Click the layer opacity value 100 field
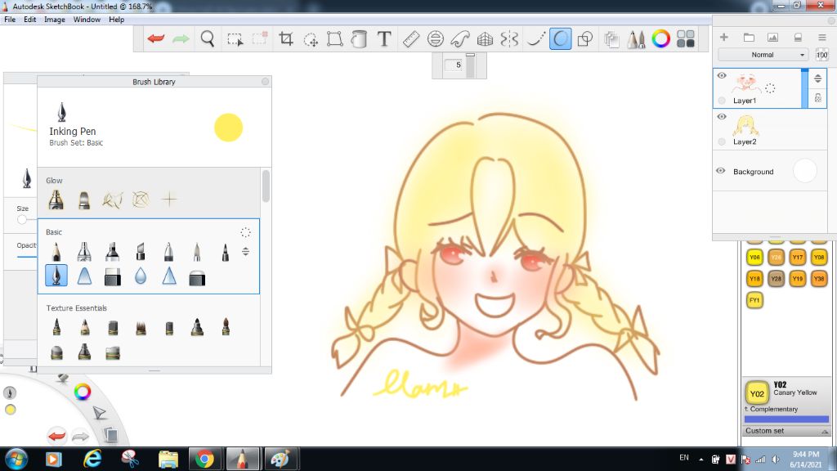The height and width of the screenshot is (471, 837). [821, 55]
